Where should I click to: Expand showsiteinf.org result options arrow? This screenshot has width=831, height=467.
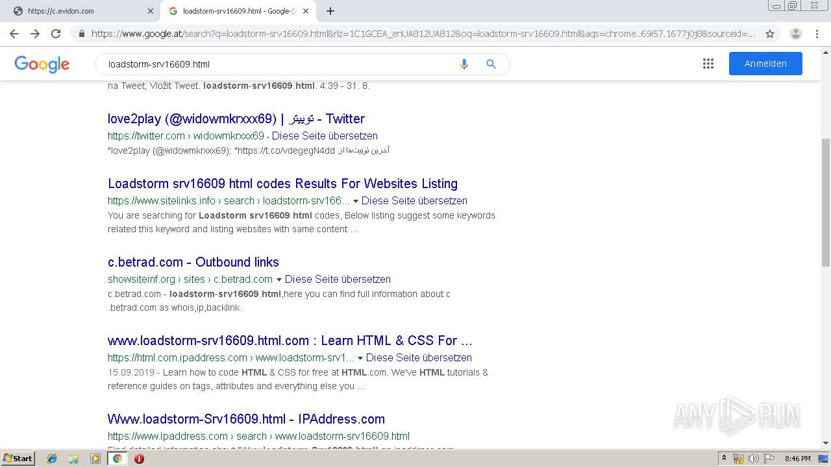point(279,280)
